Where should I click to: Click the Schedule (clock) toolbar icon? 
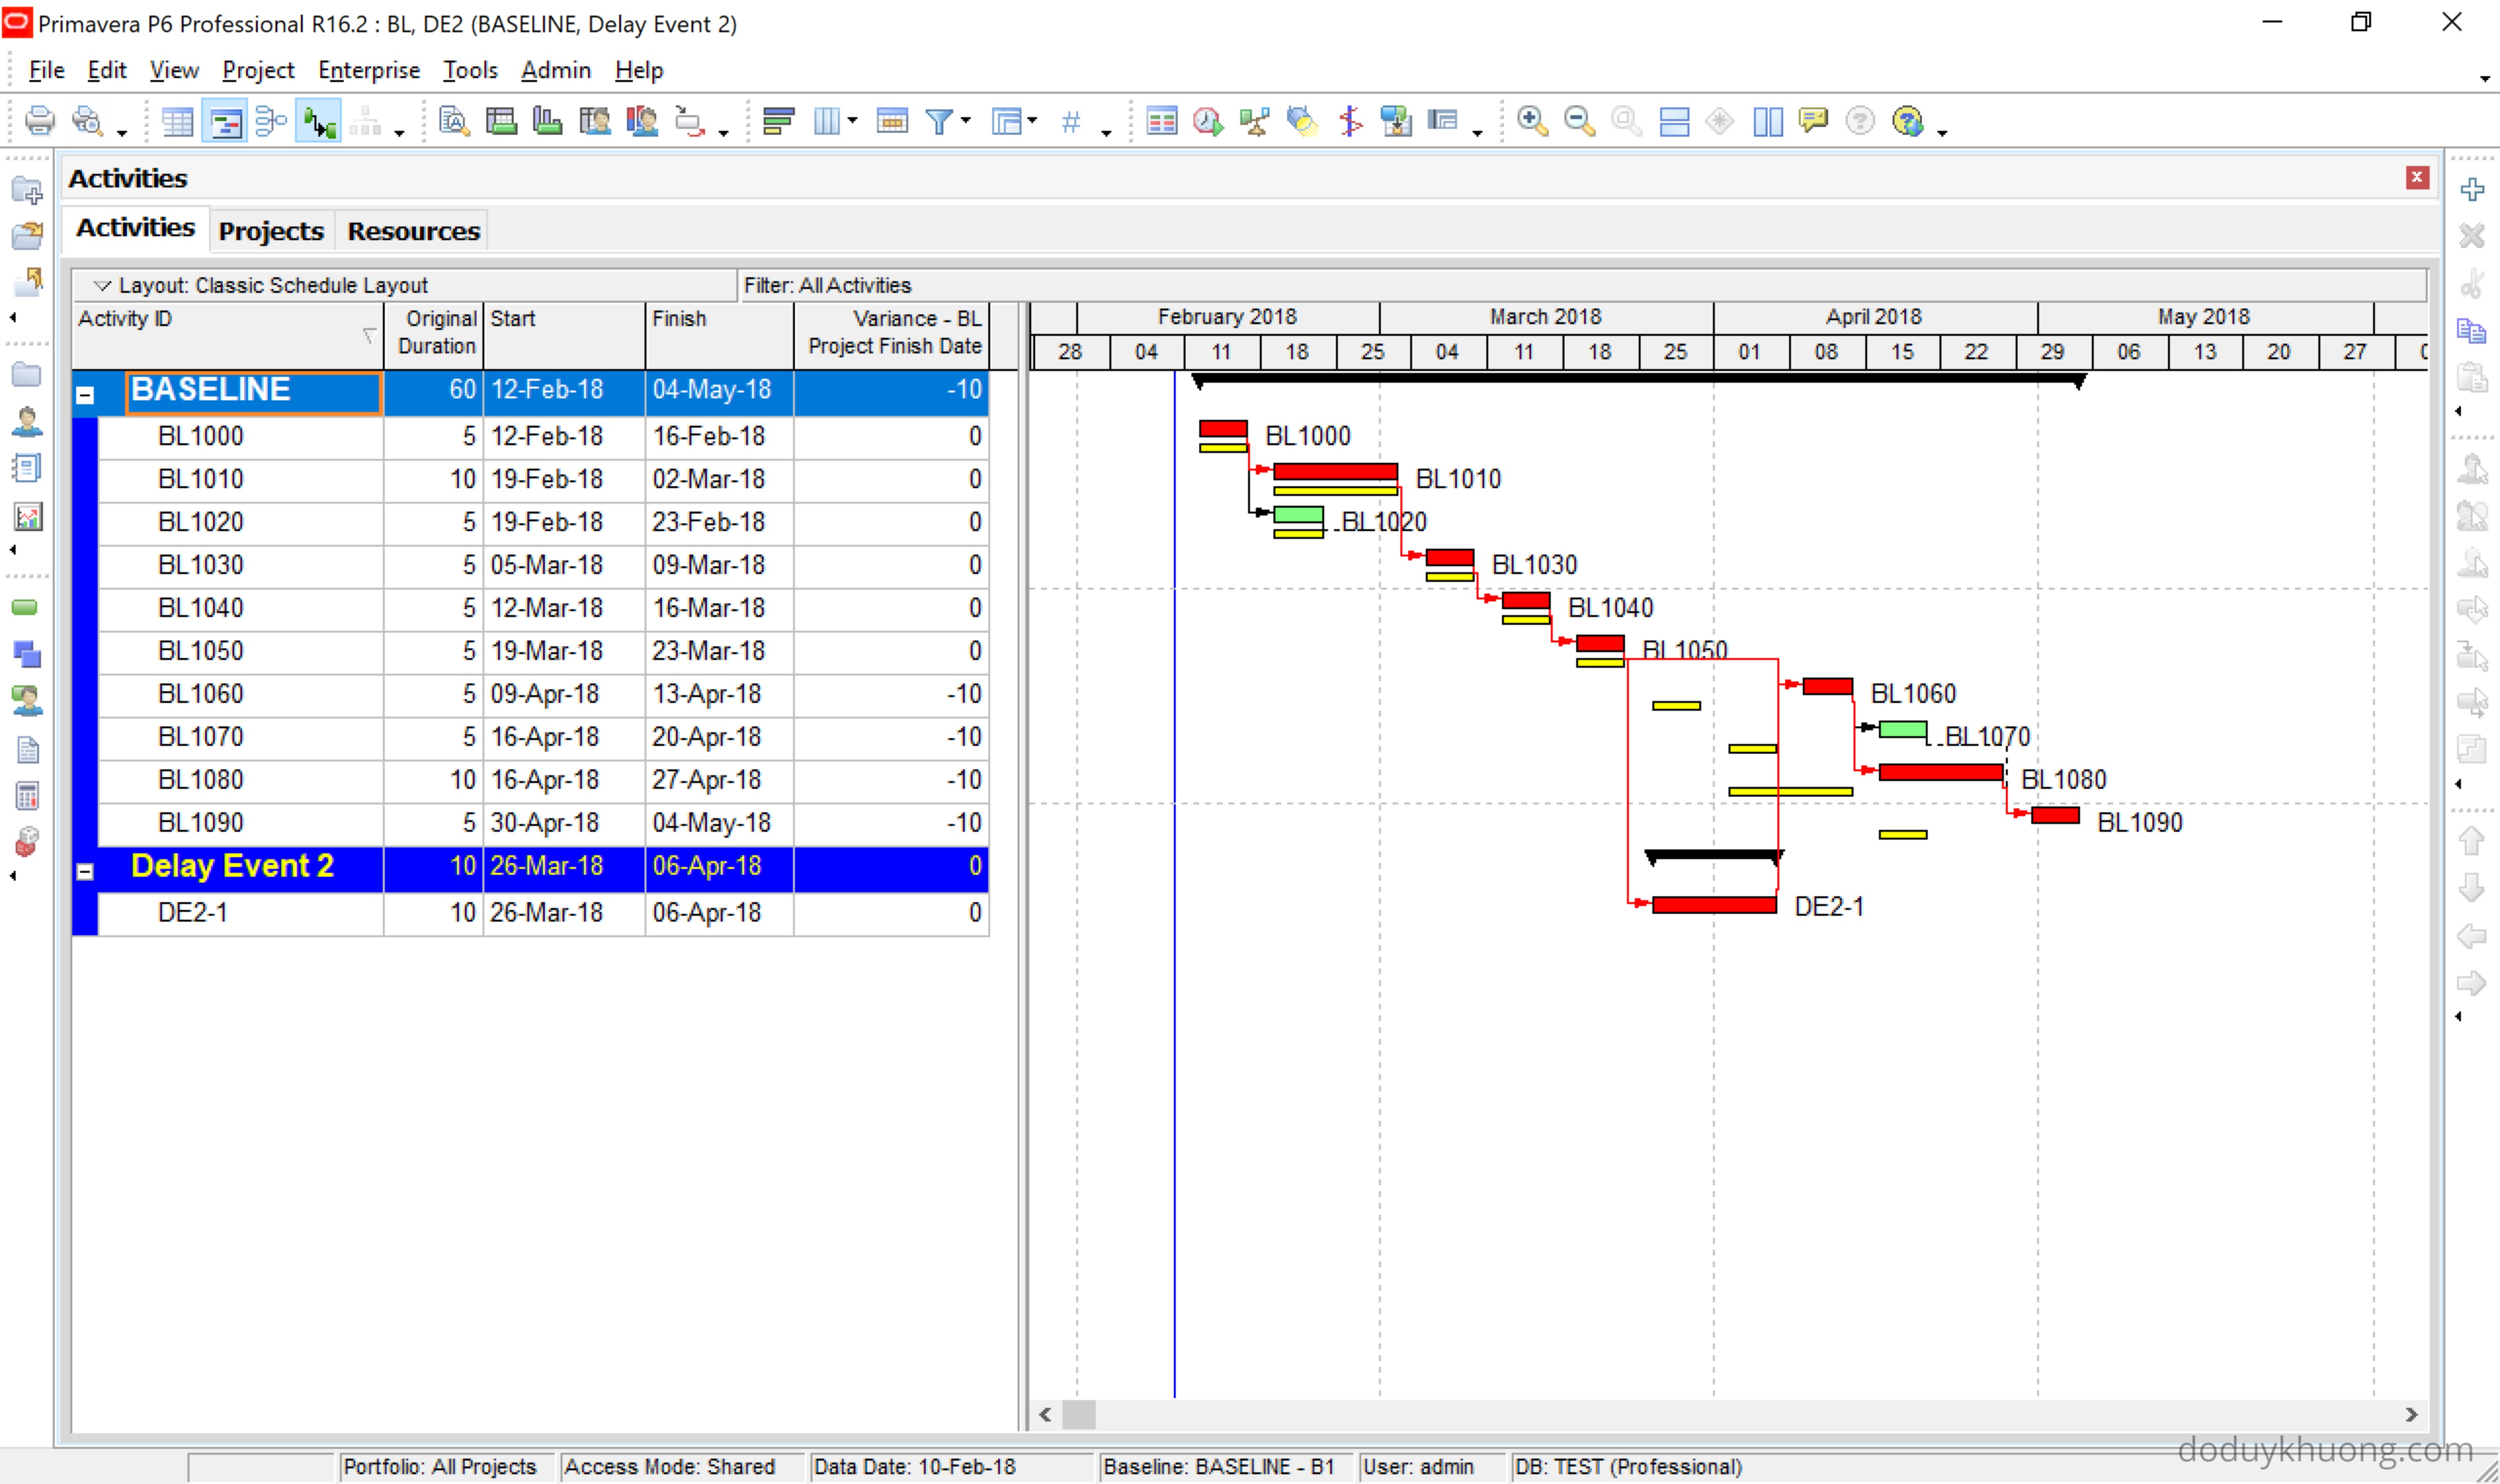[1207, 121]
